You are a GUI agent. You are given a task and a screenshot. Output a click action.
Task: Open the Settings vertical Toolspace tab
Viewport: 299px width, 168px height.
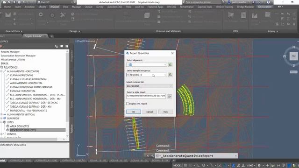click(71, 80)
